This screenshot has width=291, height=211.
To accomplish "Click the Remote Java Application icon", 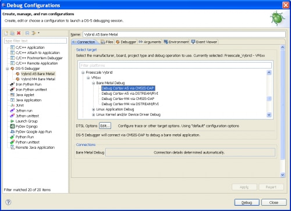I will pos(12,147).
